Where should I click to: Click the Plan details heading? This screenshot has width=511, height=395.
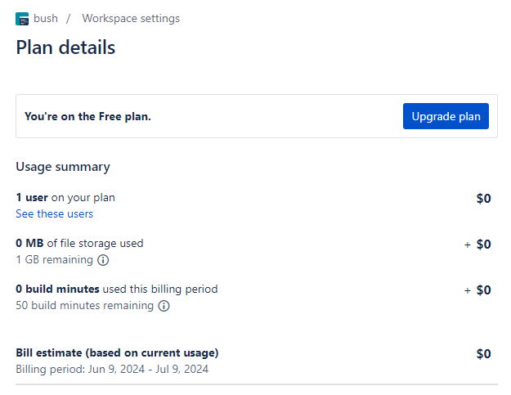coord(65,47)
